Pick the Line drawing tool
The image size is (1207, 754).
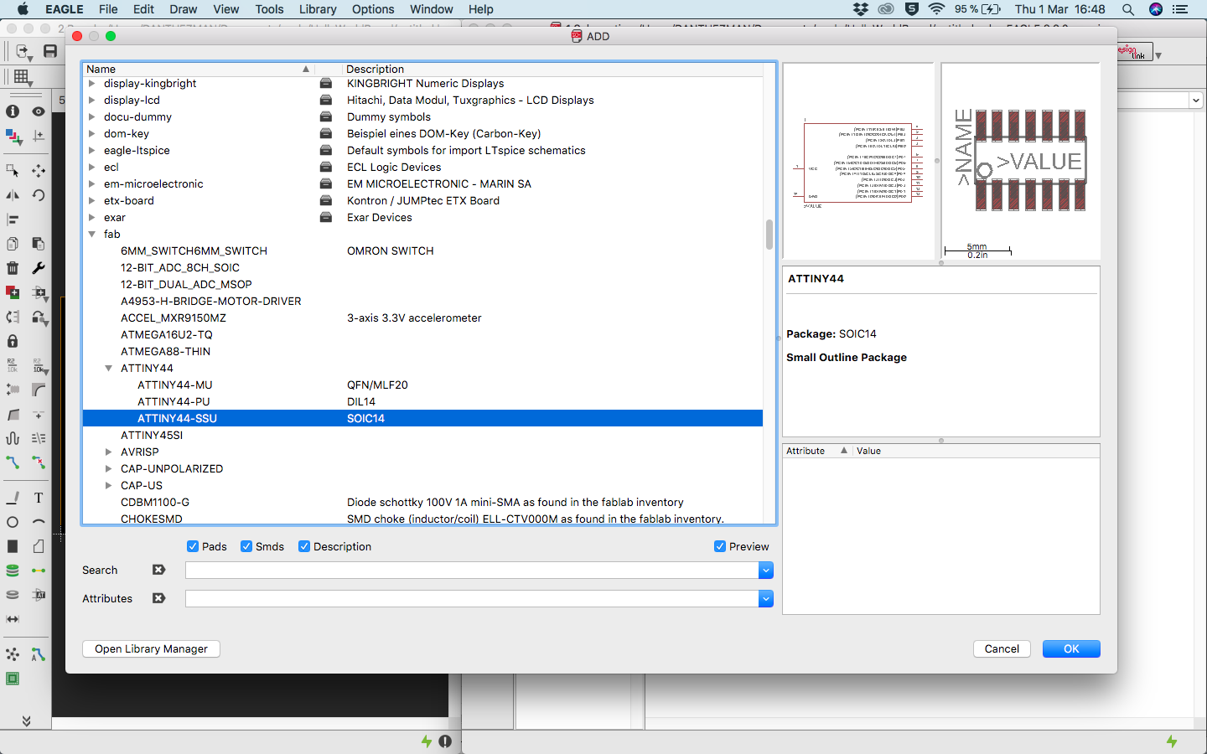(x=13, y=498)
